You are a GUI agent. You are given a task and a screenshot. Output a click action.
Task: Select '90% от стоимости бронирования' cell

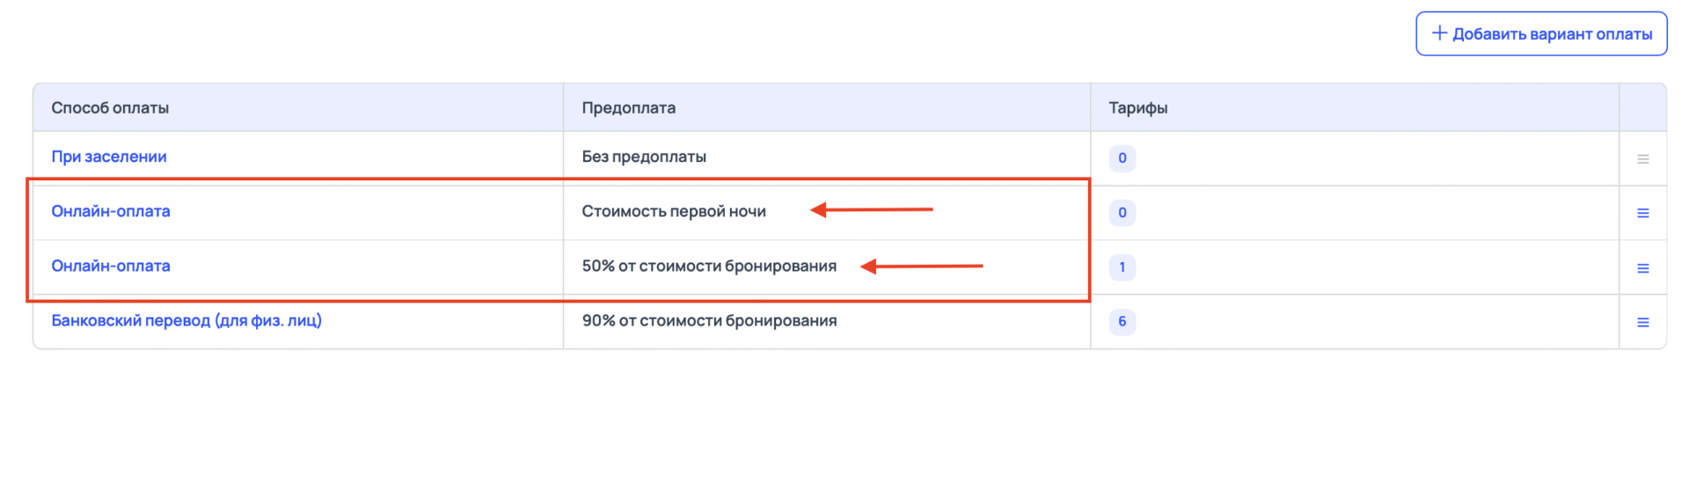click(x=709, y=320)
